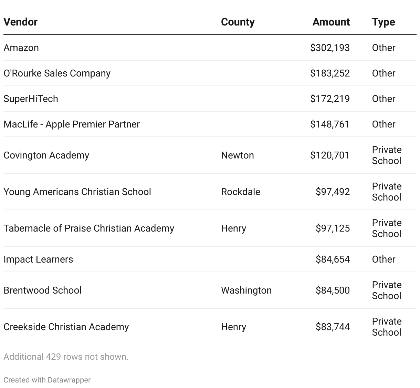The width and height of the screenshot is (420, 388).
Task: Click the Amount column header
Action: point(331,22)
